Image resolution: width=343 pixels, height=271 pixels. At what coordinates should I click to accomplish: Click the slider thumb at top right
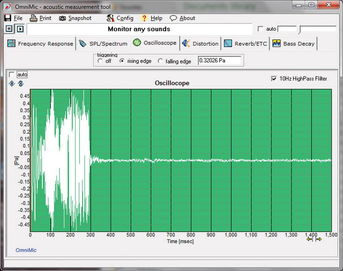pos(299,29)
